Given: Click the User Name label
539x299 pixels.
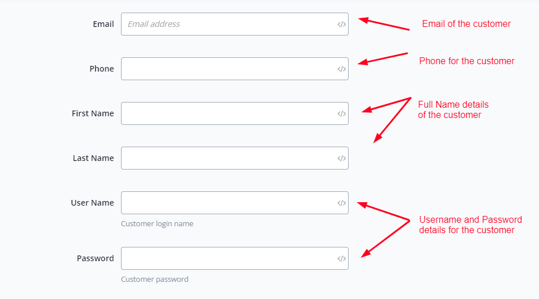Looking at the screenshot, I should [92, 203].
